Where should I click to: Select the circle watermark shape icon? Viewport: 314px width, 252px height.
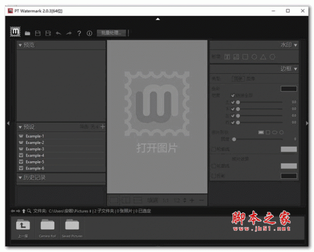tap(254, 56)
